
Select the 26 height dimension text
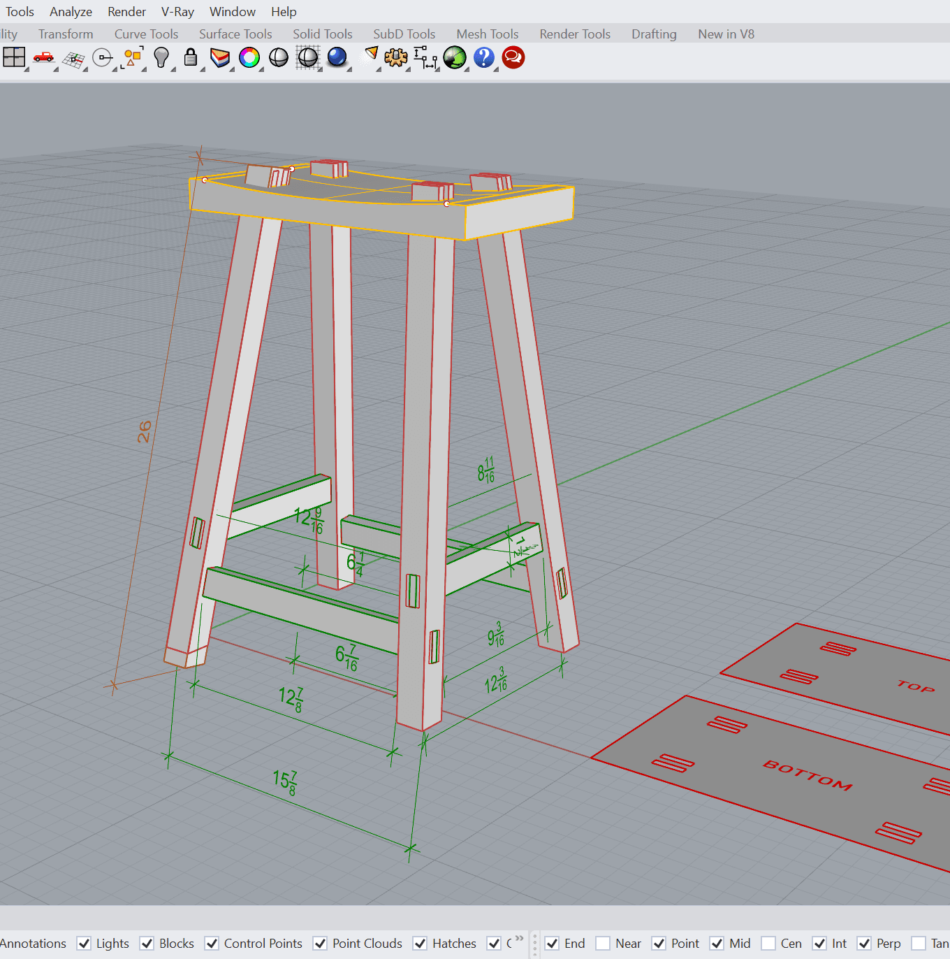point(144,432)
